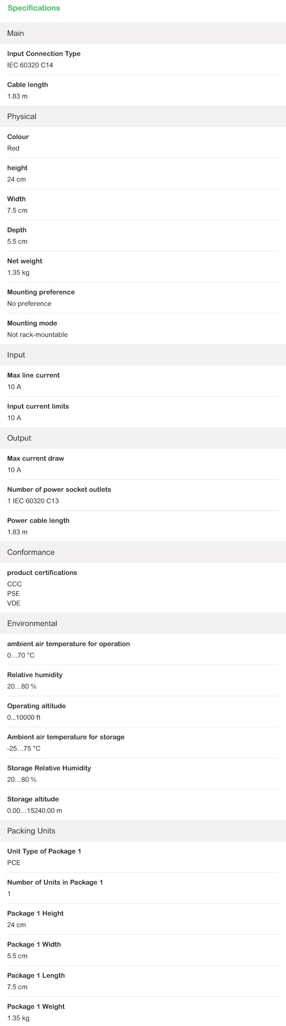The width and height of the screenshot is (286, 1026).
Task: Toggle the Conformance section header
Action: tap(143, 552)
